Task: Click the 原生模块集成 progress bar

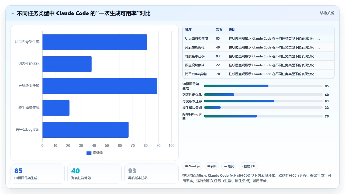Action: pyautogui.click(x=263, y=108)
